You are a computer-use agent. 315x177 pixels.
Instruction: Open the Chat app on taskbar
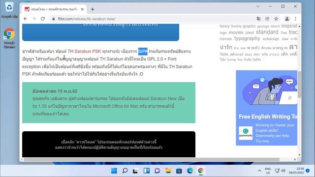coord(157,171)
